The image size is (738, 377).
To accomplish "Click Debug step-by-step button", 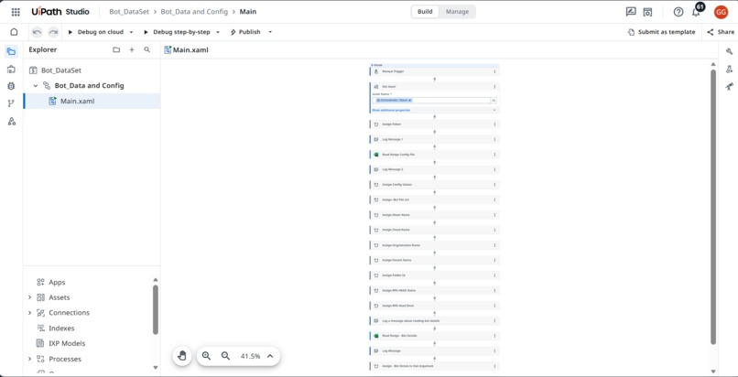I will pyautogui.click(x=177, y=32).
